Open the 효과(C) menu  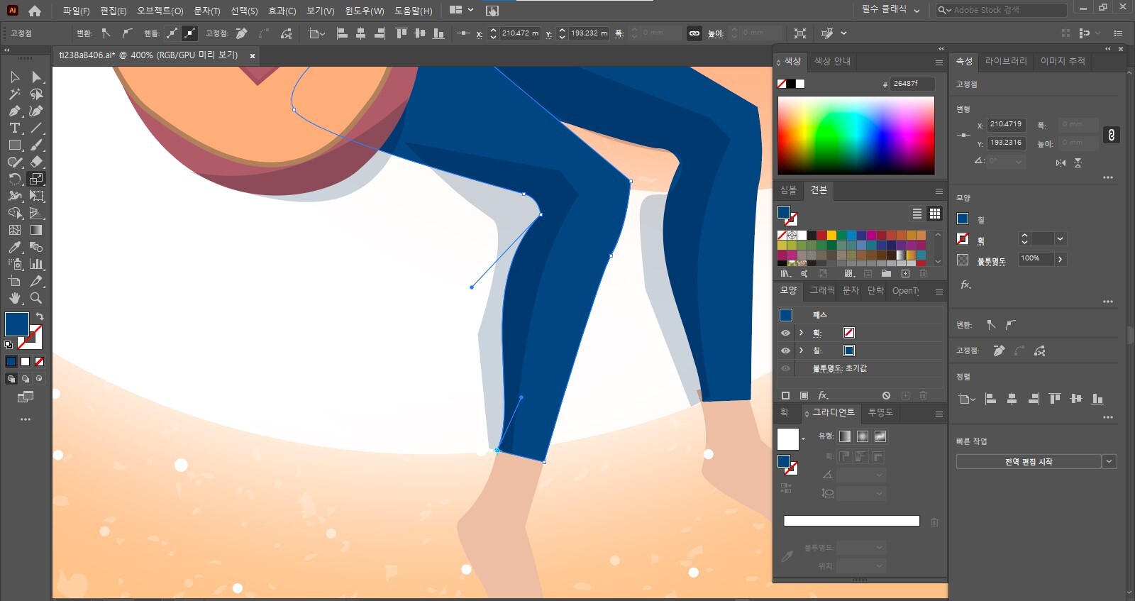click(282, 11)
